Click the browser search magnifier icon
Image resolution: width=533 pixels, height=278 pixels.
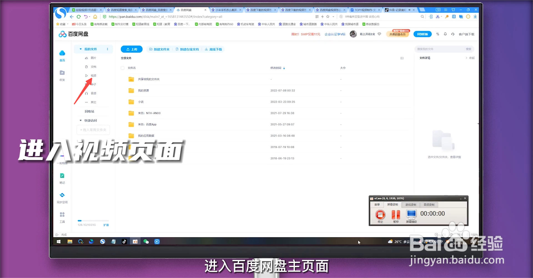[x=422, y=17]
